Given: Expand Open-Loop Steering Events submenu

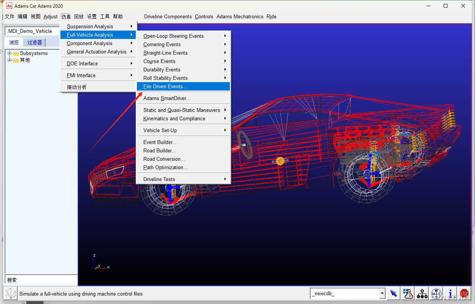Looking at the screenshot, I should [184, 36].
